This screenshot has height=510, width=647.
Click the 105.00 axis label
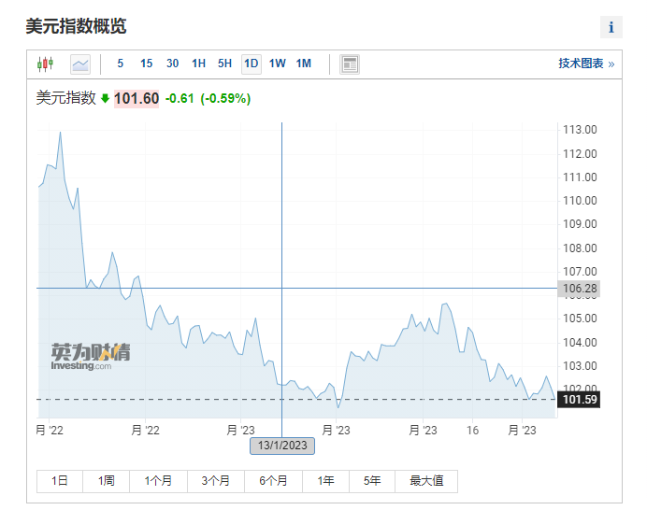click(580, 319)
